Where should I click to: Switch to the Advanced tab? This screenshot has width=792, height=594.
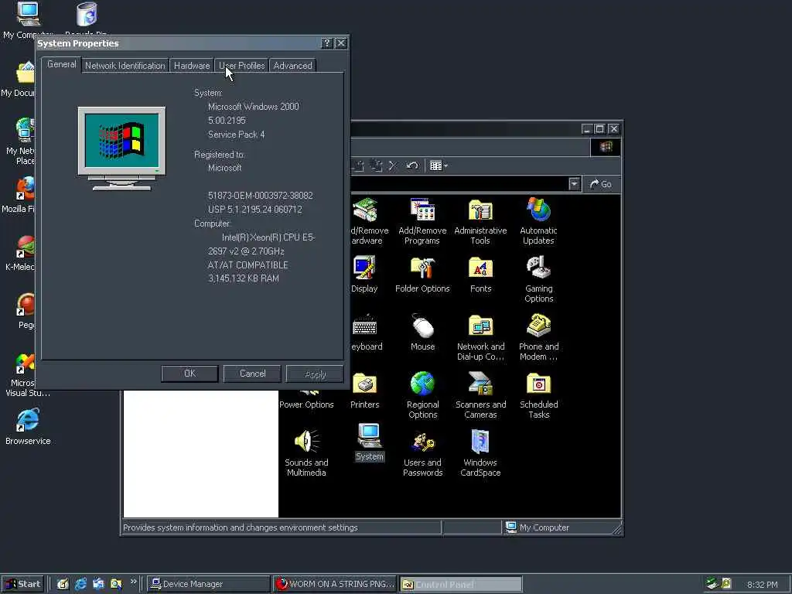coord(292,66)
